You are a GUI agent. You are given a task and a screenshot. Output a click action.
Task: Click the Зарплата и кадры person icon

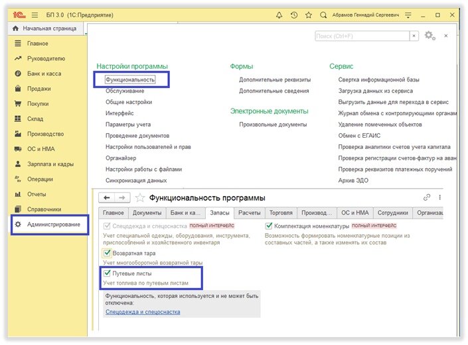pos(18,164)
